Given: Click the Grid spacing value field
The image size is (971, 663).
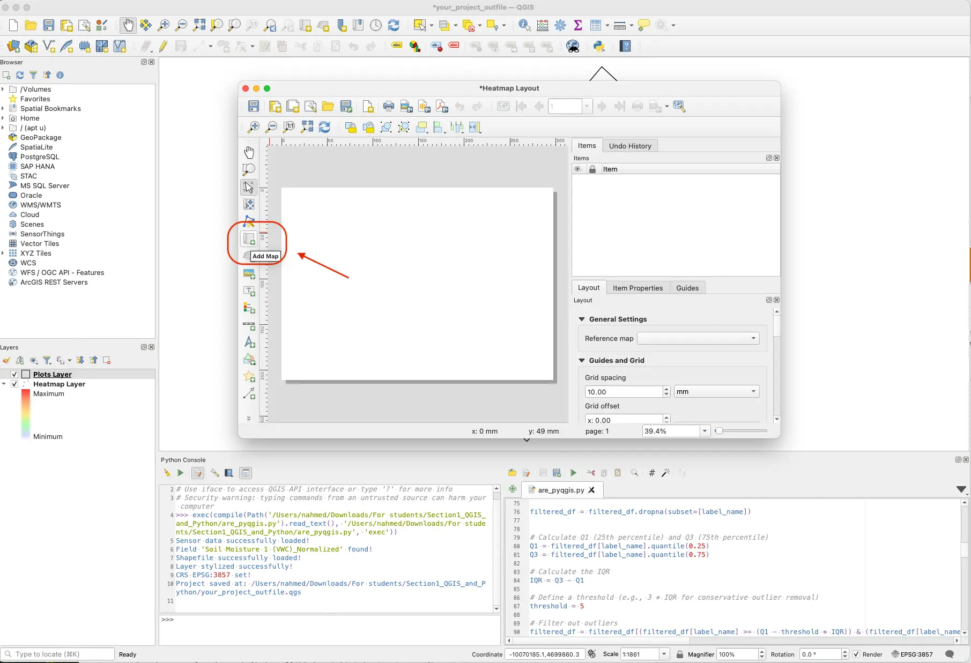Looking at the screenshot, I should (x=624, y=392).
